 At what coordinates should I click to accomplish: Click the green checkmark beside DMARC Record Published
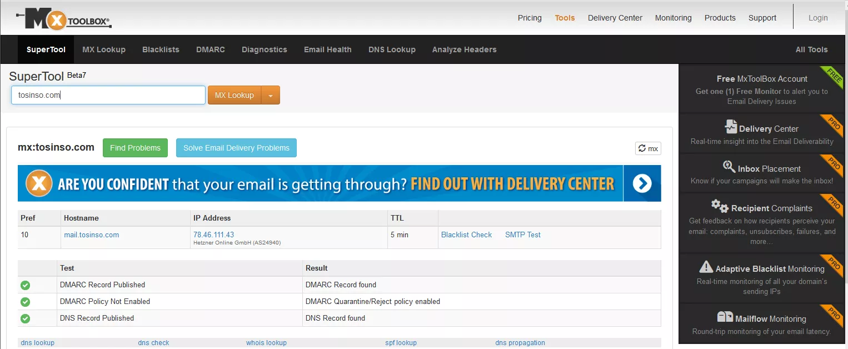25,285
